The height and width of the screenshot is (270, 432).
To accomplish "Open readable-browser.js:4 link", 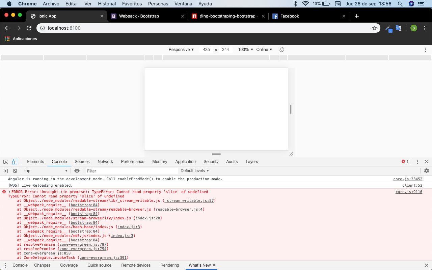I will pos(179,210).
